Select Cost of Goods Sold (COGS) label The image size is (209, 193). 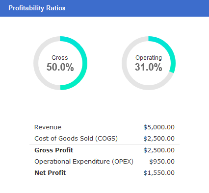click(76, 139)
